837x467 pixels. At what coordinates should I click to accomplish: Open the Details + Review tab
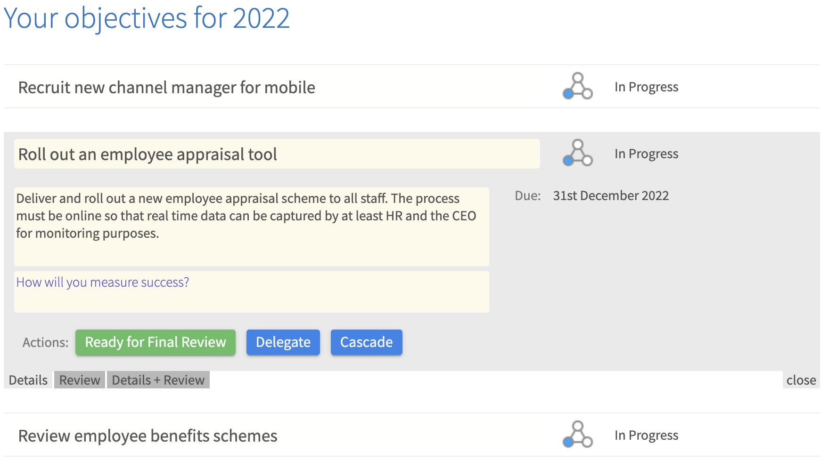tap(158, 379)
